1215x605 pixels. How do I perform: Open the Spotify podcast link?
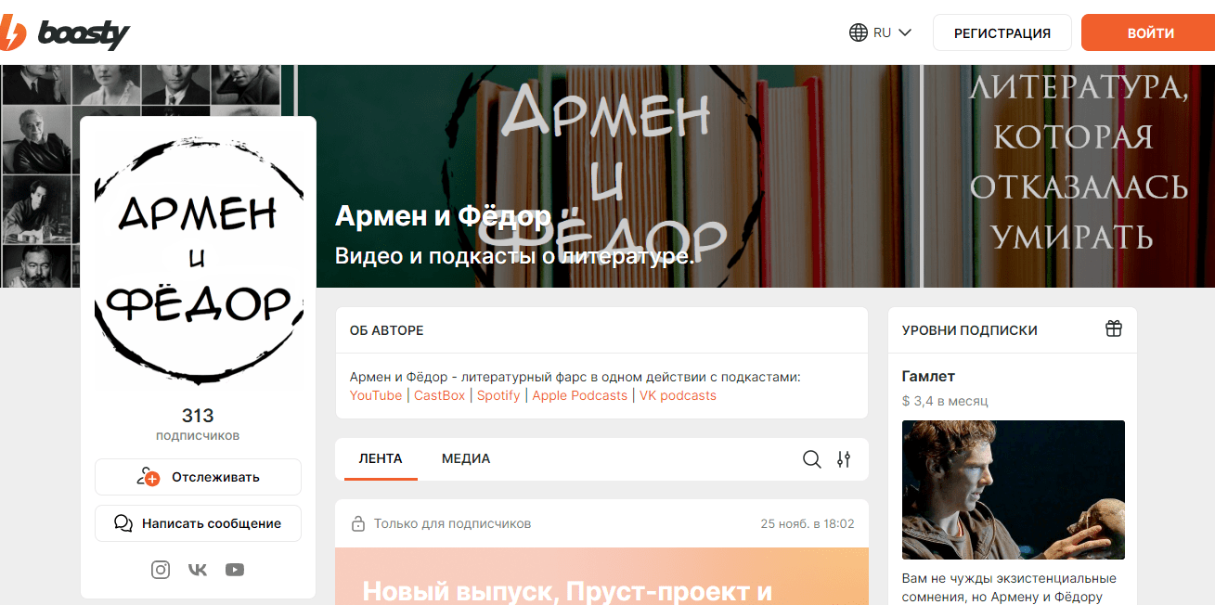tap(498, 395)
